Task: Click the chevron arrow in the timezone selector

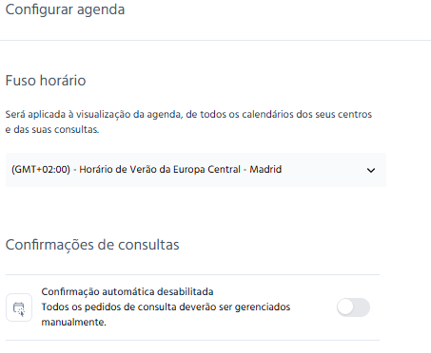Action: pyautogui.click(x=371, y=170)
